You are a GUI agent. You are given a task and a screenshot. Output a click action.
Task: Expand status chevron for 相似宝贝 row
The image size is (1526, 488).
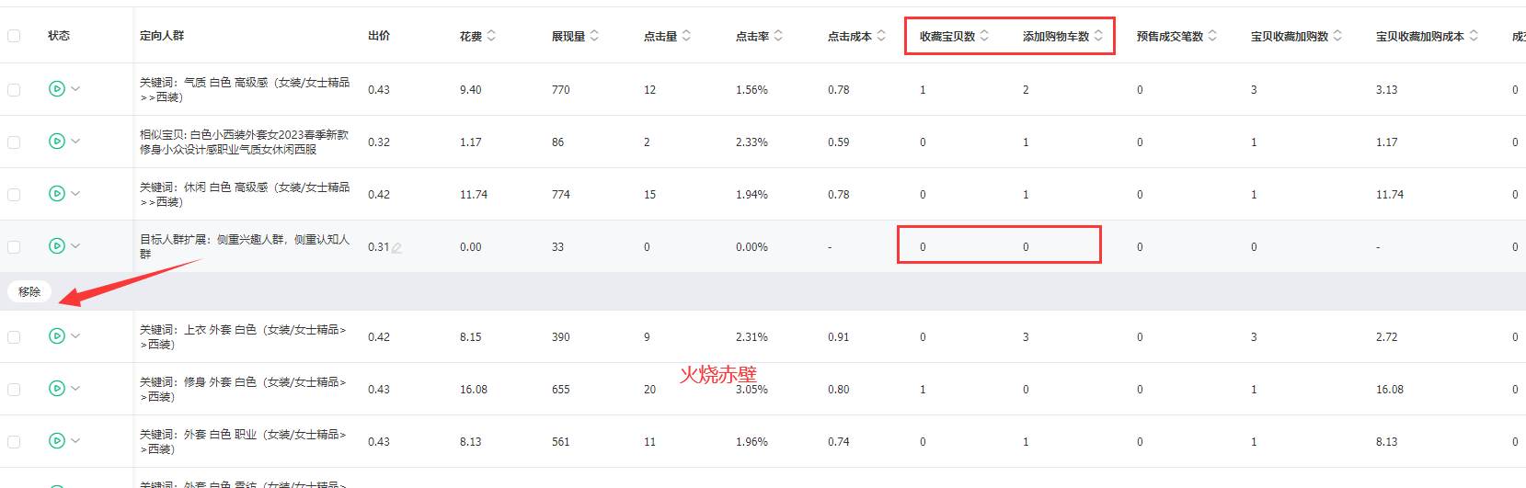click(75, 142)
